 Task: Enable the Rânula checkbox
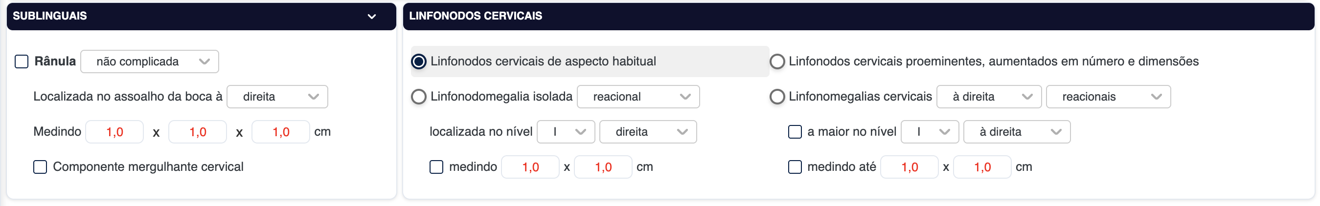point(22,62)
